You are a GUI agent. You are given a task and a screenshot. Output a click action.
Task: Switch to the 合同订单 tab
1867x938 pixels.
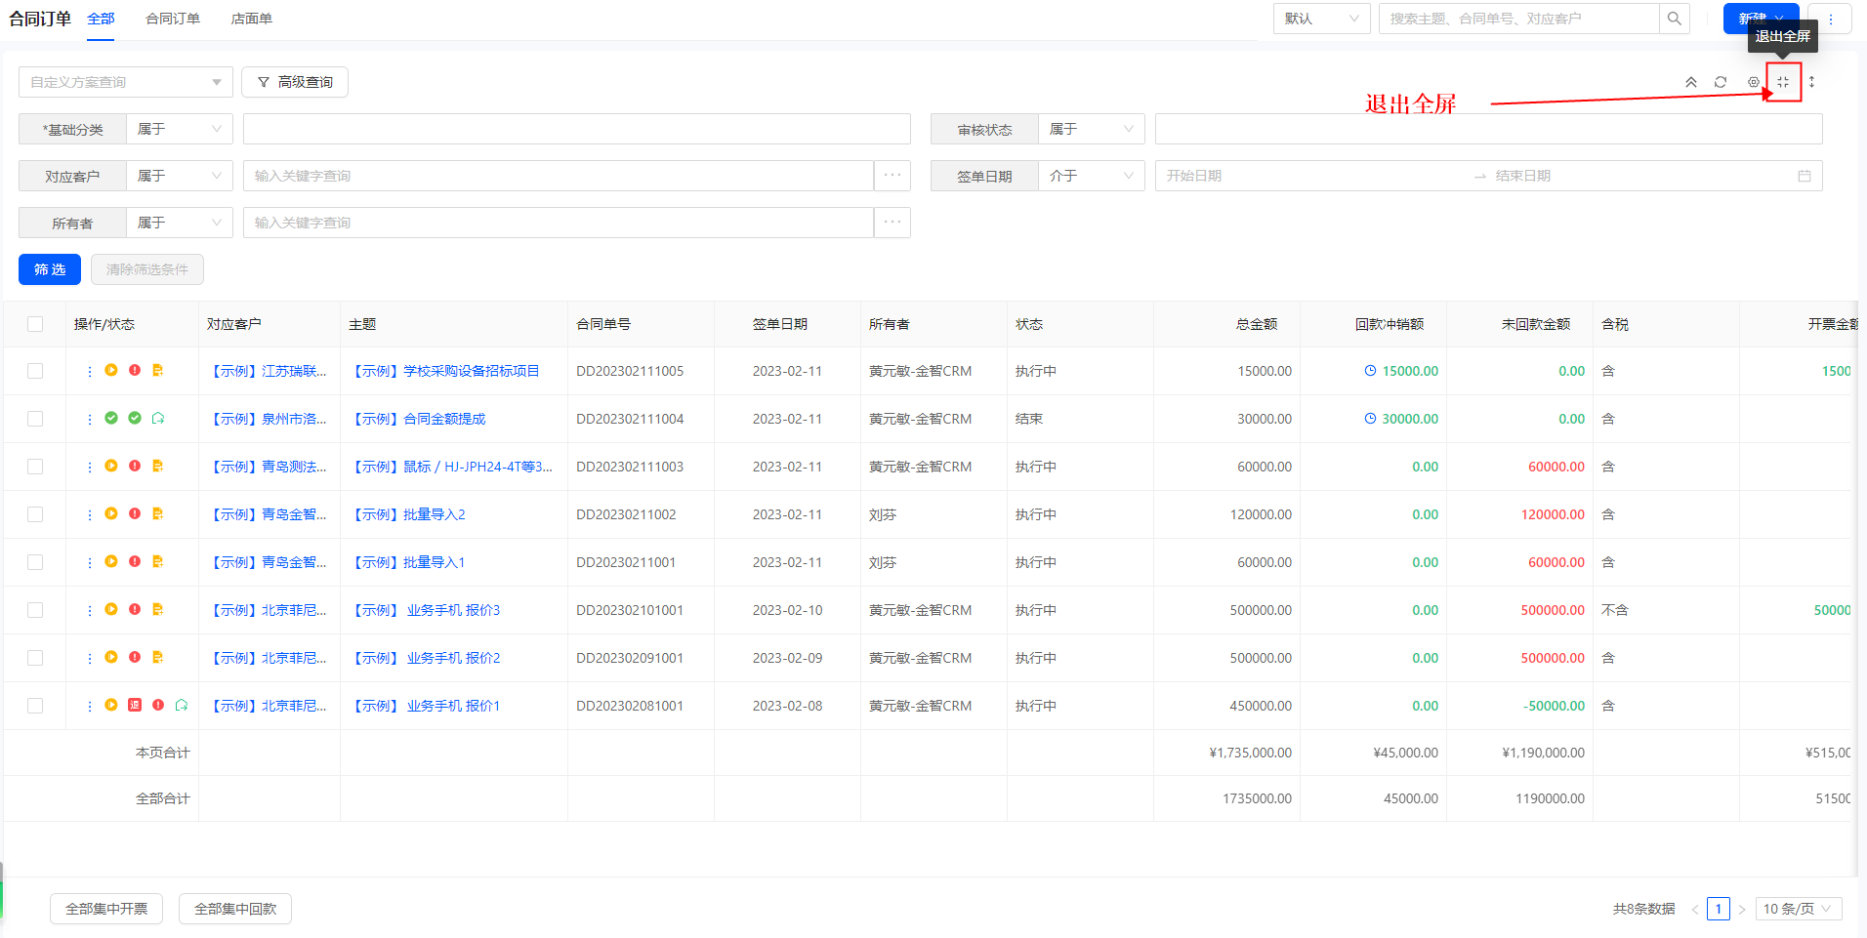pyautogui.click(x=173, y=19)
